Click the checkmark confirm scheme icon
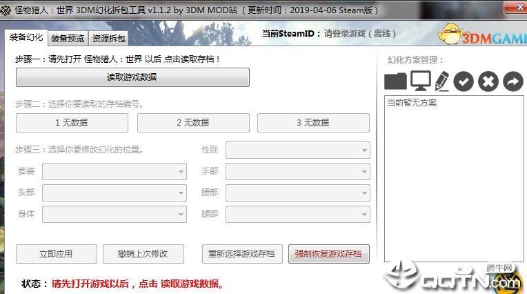Viewport: 527px width, 294px height. click(x=464, y=81)
